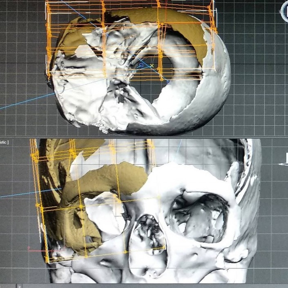Image resolution: width=288 pixels, height=288 pixels.
Task: Select top-right lattice corner point in top viewport
Action: (211, 7)
